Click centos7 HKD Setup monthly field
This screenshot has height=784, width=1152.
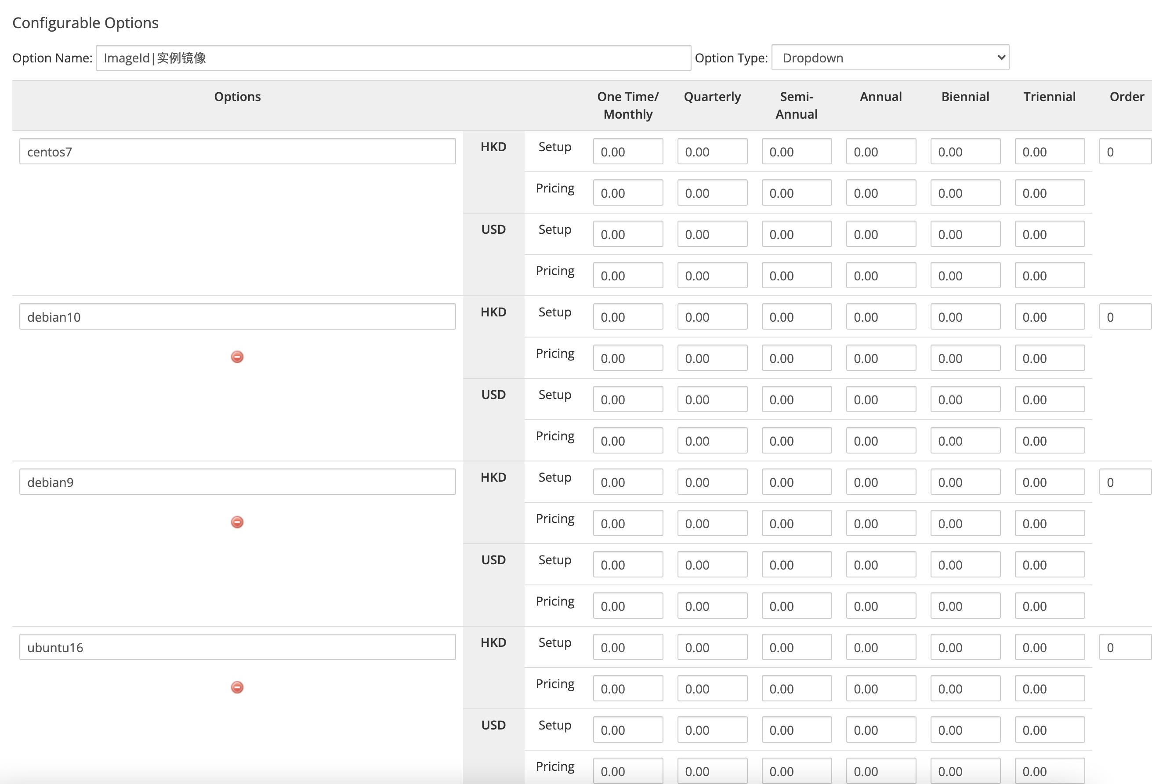628,151
